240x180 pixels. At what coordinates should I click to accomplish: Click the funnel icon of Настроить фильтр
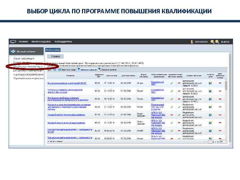click(x=79, y=70)
